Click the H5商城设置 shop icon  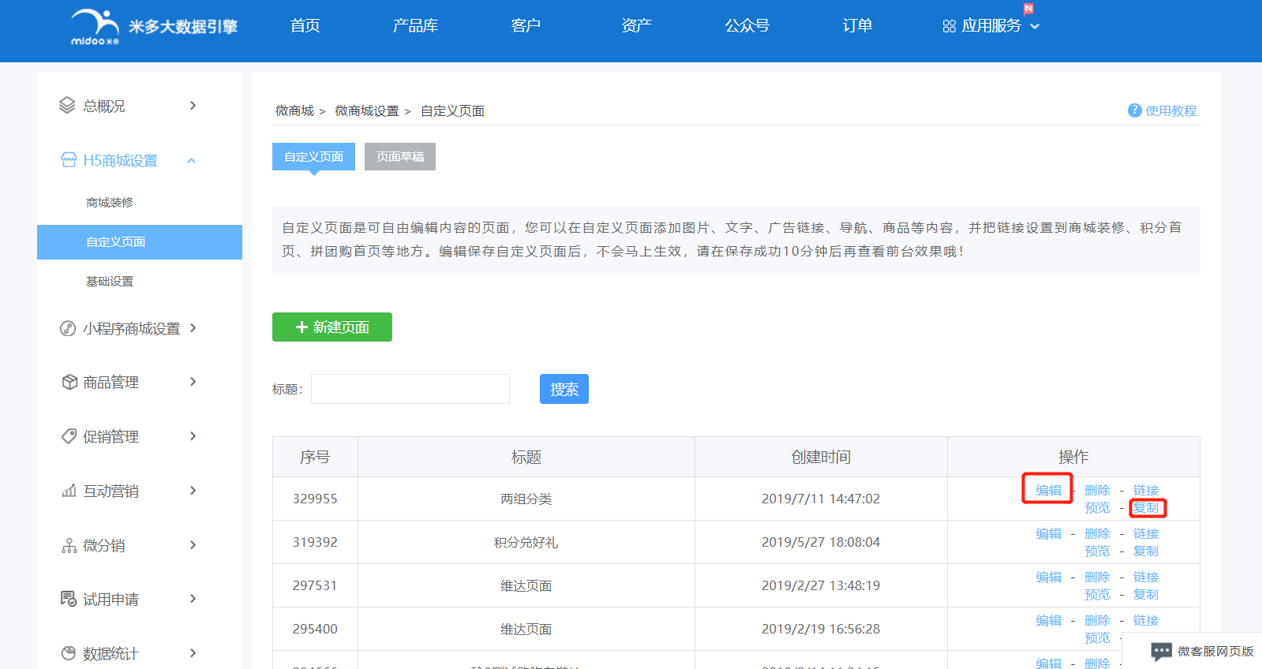[69, 160]
